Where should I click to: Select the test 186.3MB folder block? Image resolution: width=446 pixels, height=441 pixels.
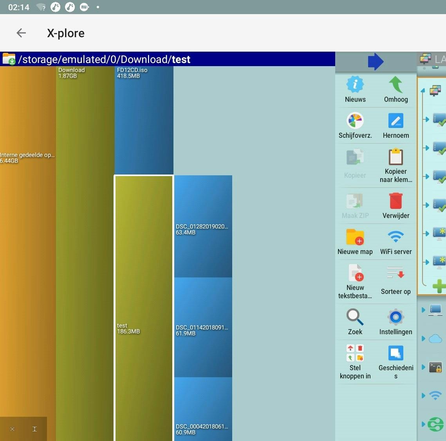click(144, 308)
